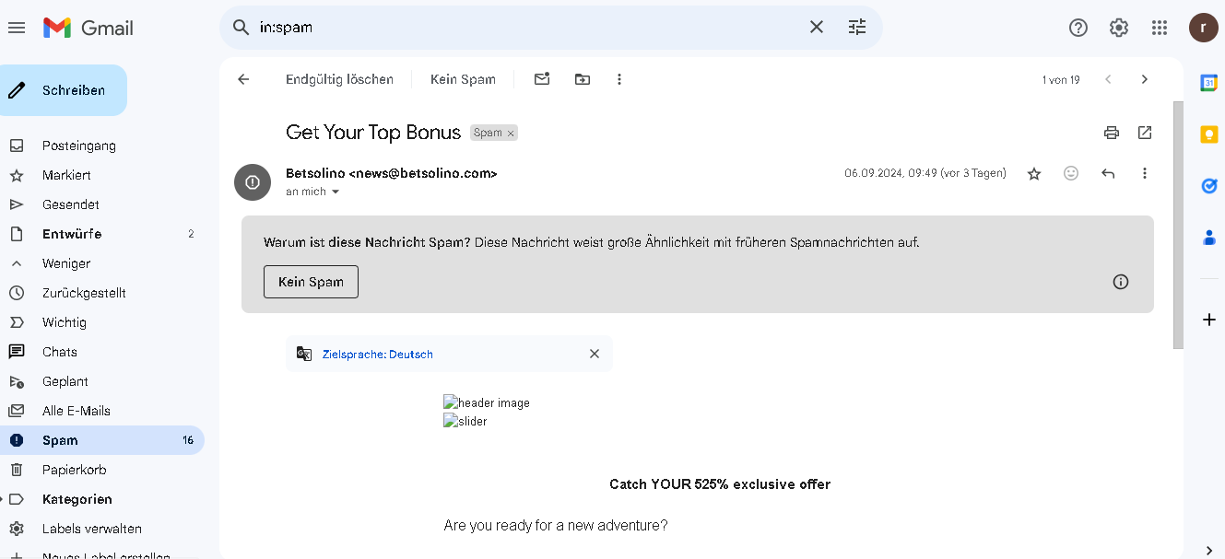This screenshot has width=1225, height=559.
Task: Show search options filter
Action: coord(857,28)
